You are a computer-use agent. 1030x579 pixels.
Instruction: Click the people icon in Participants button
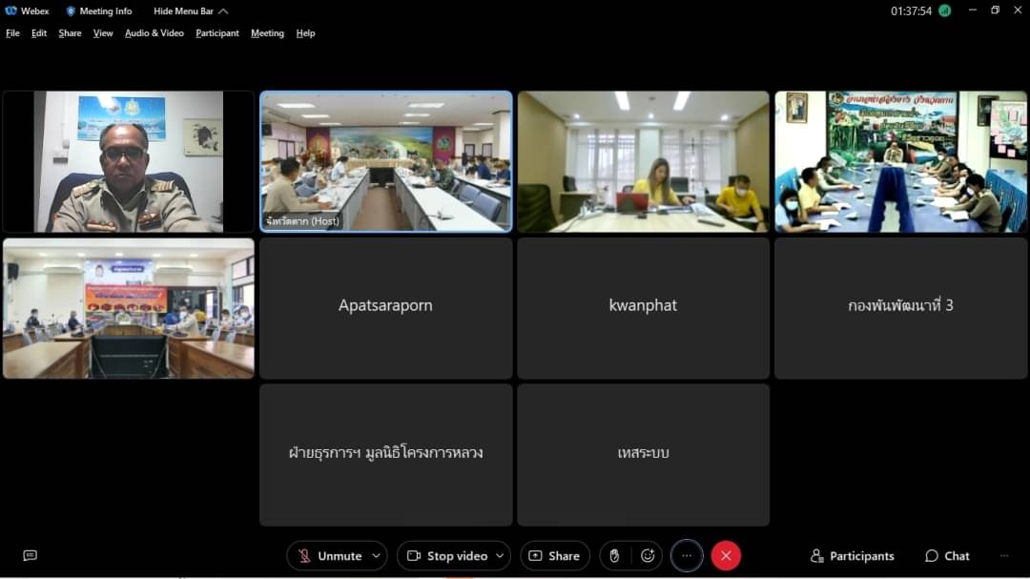816,556
